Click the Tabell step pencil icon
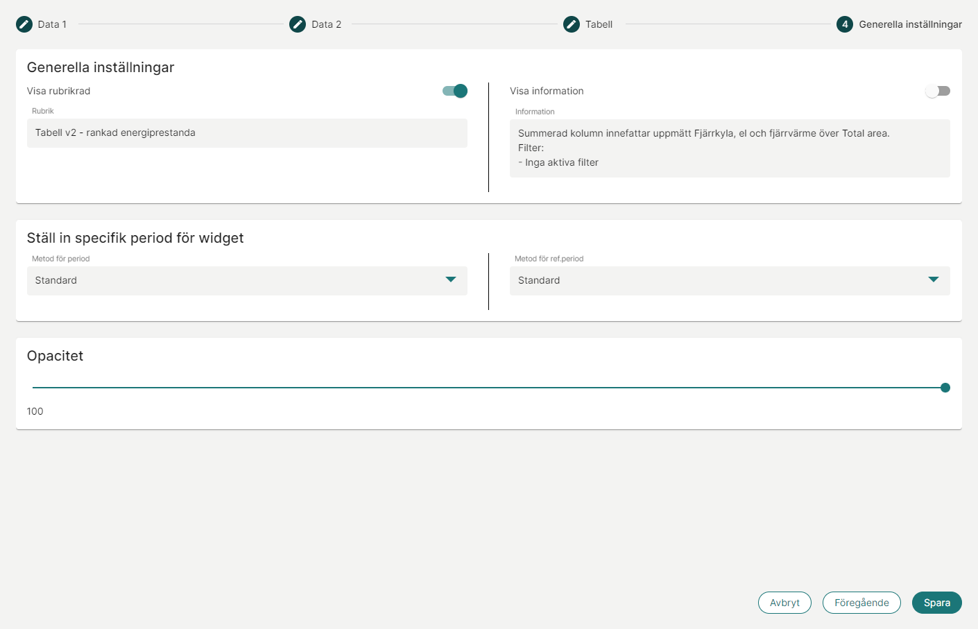This screenshot has width=978, height=629. [x=572, y=24]
